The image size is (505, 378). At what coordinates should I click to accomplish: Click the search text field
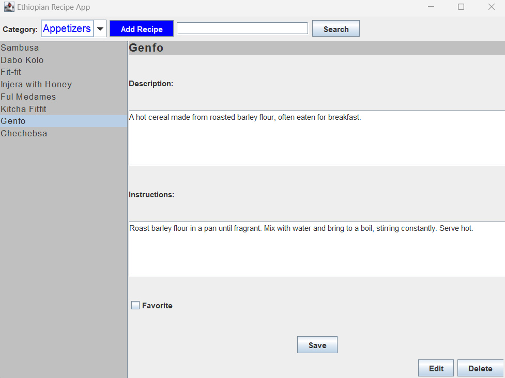[242, 28]
